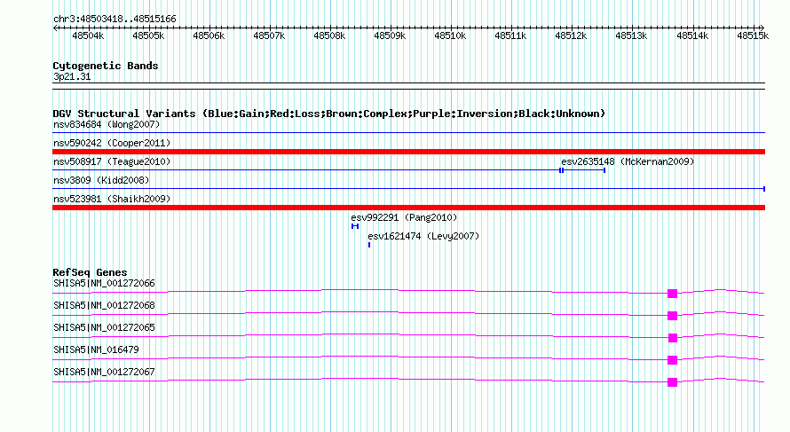Click the 48511k ruler tick label
This screenshot has width=790, height=432.
tap(511, 35)
